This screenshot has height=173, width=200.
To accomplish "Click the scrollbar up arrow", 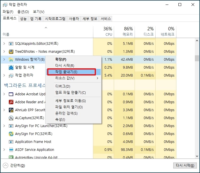I will (197, 41).
